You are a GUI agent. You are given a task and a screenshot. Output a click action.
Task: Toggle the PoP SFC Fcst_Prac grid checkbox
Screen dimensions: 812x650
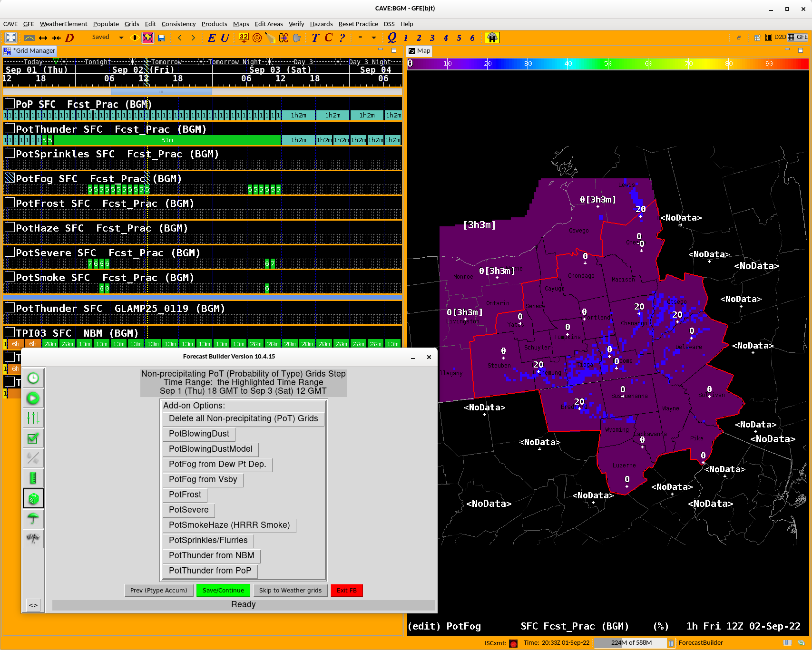[10, 104]
